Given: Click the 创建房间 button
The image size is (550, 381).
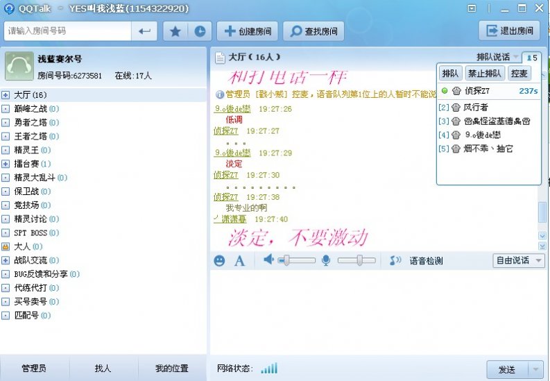Looking at the screenshot, I should 248,31.
